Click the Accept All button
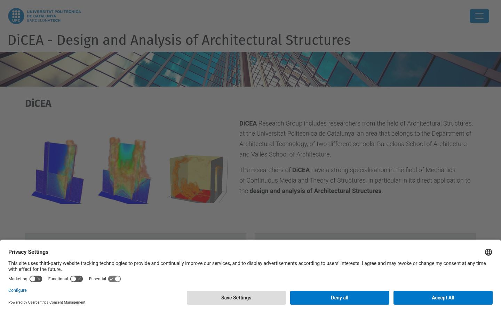Image resolution: width=501 pixels, height=313 pixels. (x=443, y=298)
